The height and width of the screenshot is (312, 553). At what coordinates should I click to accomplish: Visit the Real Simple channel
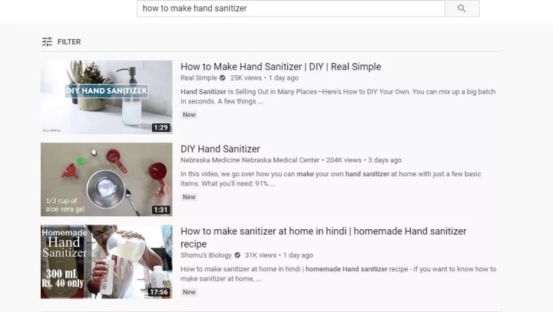(x=199, y=78)
